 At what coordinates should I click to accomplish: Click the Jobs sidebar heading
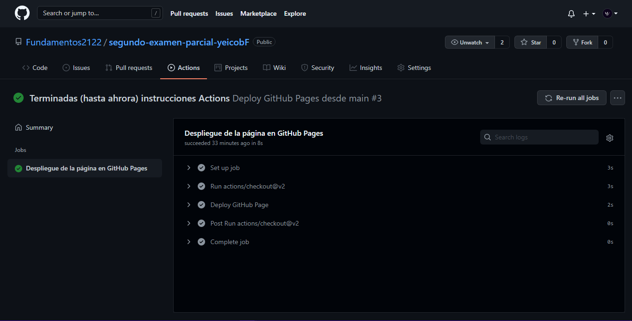(x=20, y=150)
